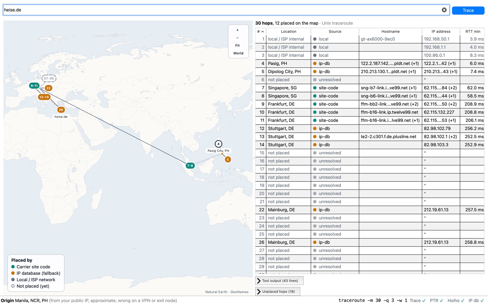Click the Location column header
488x305 pixels.
click(289, 31)
